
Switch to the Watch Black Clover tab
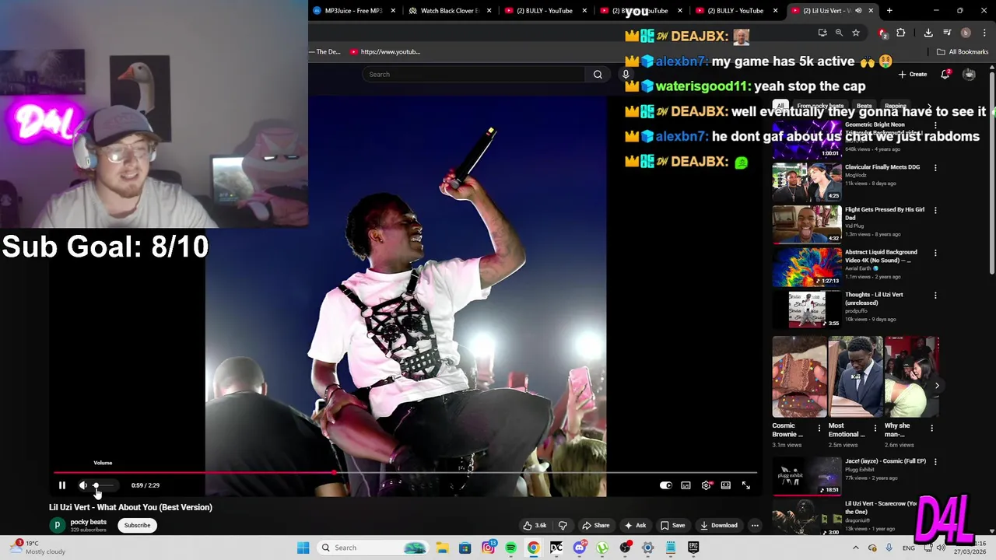point(449,11)
